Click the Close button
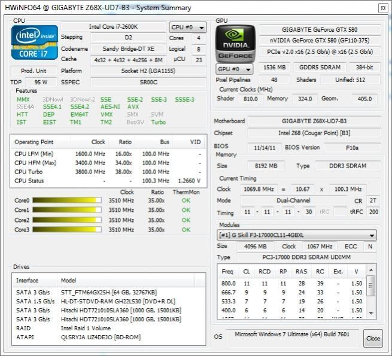This screenshot has height=356, width=392. click(x=373, y=338)
